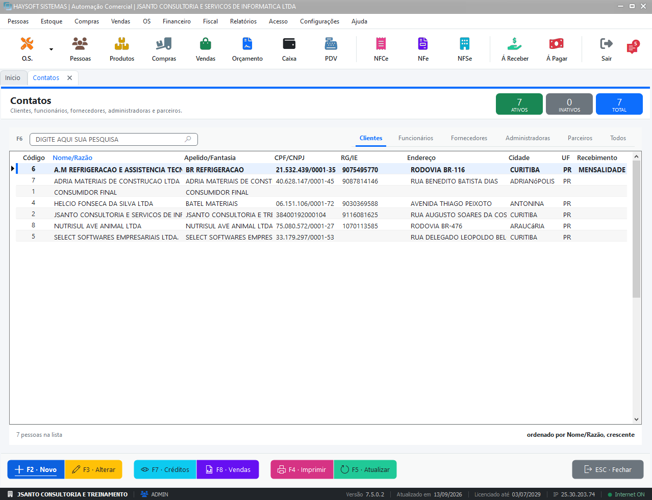Image resolution: width=652 pixels, height=500 pixels.
Task: Click the F5 Atualizar button
Action: pos(365,469)
